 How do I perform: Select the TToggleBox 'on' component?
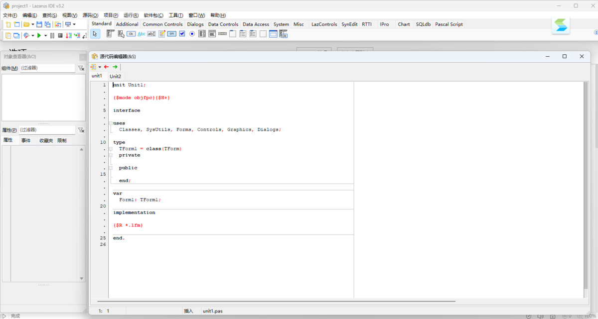(171, 34)
